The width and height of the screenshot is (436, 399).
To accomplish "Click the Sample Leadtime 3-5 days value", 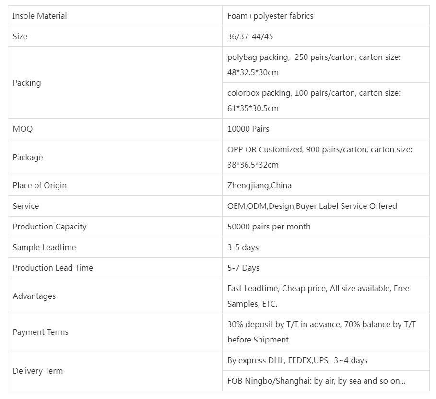I will pos(243,247).
